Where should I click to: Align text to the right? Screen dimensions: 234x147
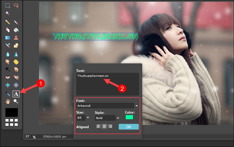pos(110,126)
